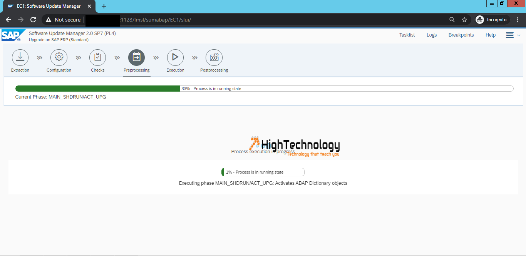Open the Breakpoints link
The width and height of the screenshot is (526, 256).
[x=461, y=35]
